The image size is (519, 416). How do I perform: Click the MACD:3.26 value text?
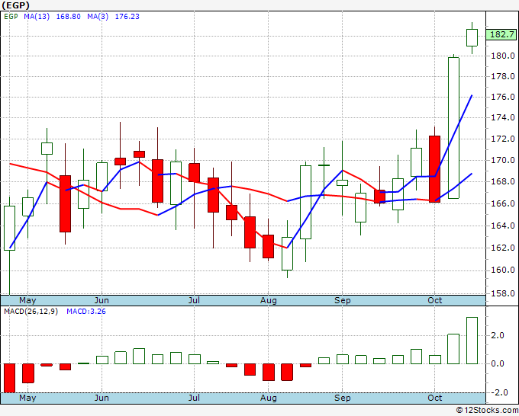click(86, 312)
